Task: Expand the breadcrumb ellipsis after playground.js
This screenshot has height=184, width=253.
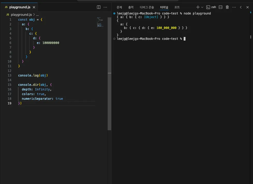Action: click(x=37, y=15)
